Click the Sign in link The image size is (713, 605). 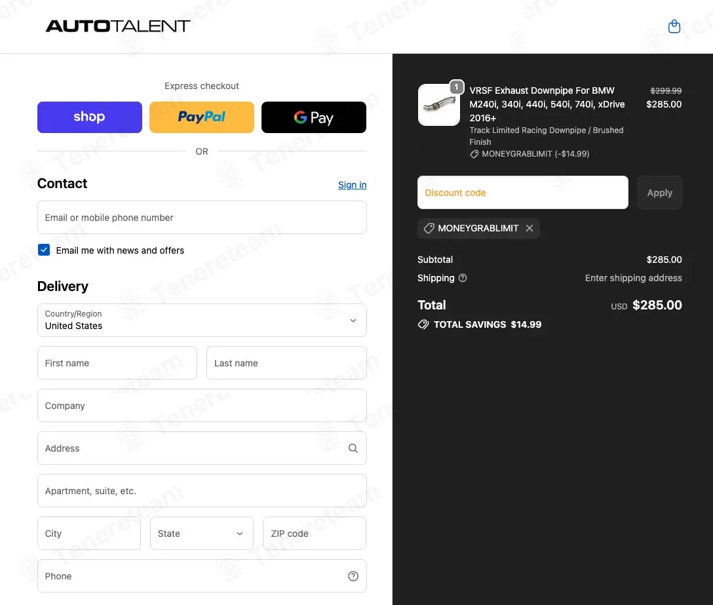(x=352, y=185)
